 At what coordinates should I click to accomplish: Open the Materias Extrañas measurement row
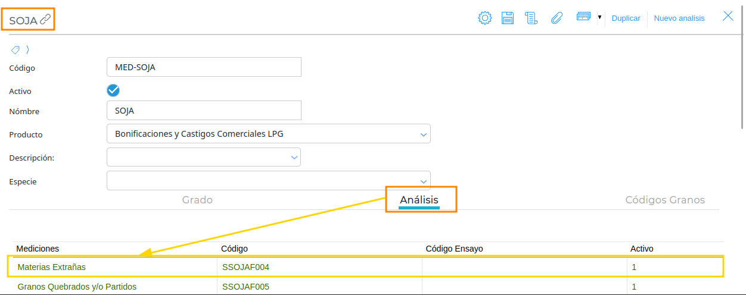(x=366, y=267)
